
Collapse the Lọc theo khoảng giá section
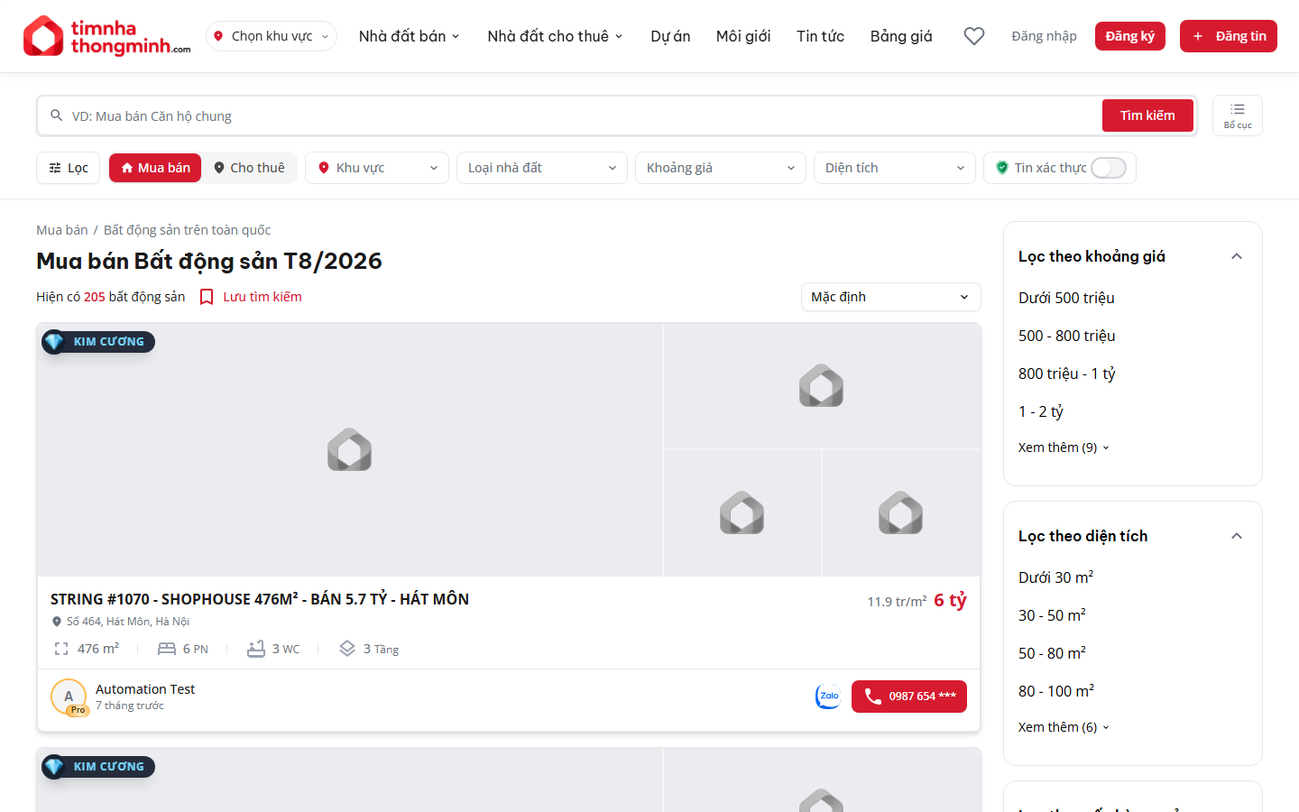tap(1237, 256)
